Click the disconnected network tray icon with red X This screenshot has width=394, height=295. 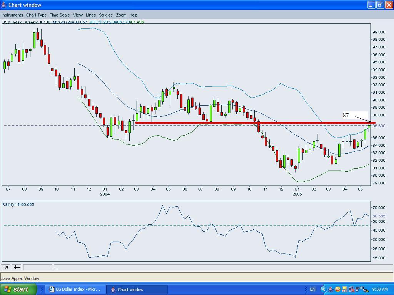point(351,290)
